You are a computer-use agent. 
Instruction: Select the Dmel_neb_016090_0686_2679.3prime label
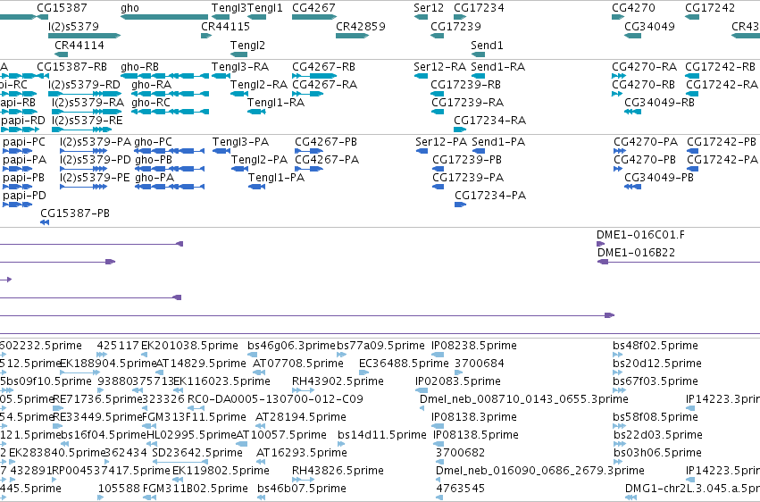click(x=540, y=471)
